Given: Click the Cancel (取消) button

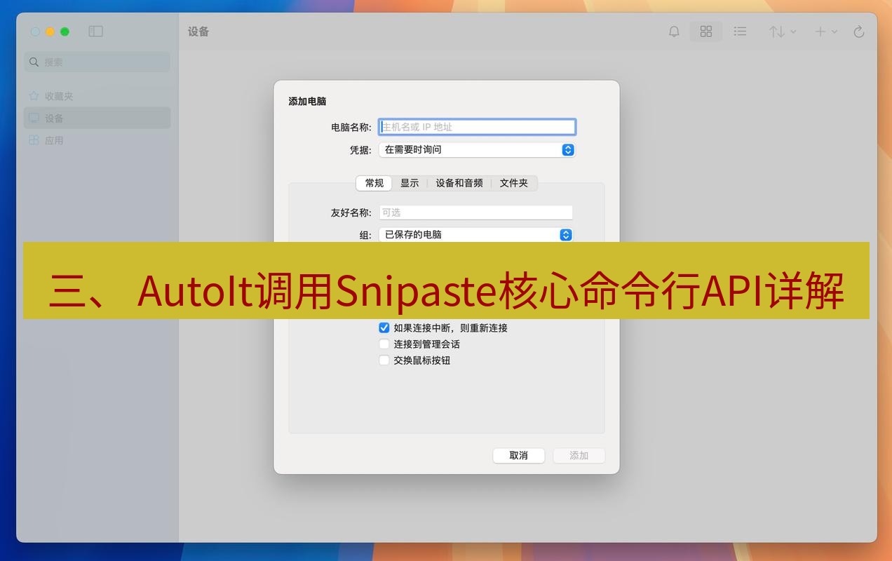Looking at the screenshot, I should pyautogui.click(x=519, y=455).
